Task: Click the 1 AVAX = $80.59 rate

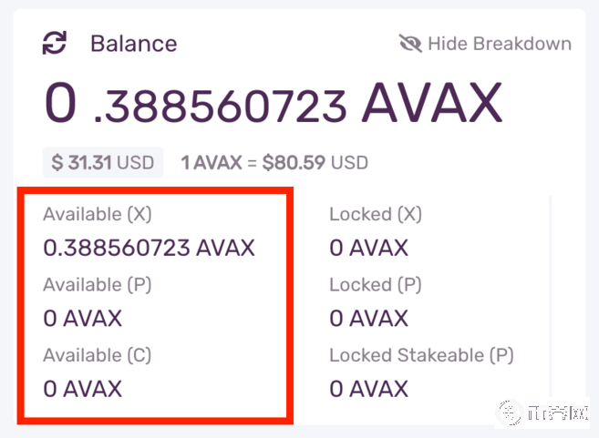Action: pyautogui.click(x=274, y=163)
